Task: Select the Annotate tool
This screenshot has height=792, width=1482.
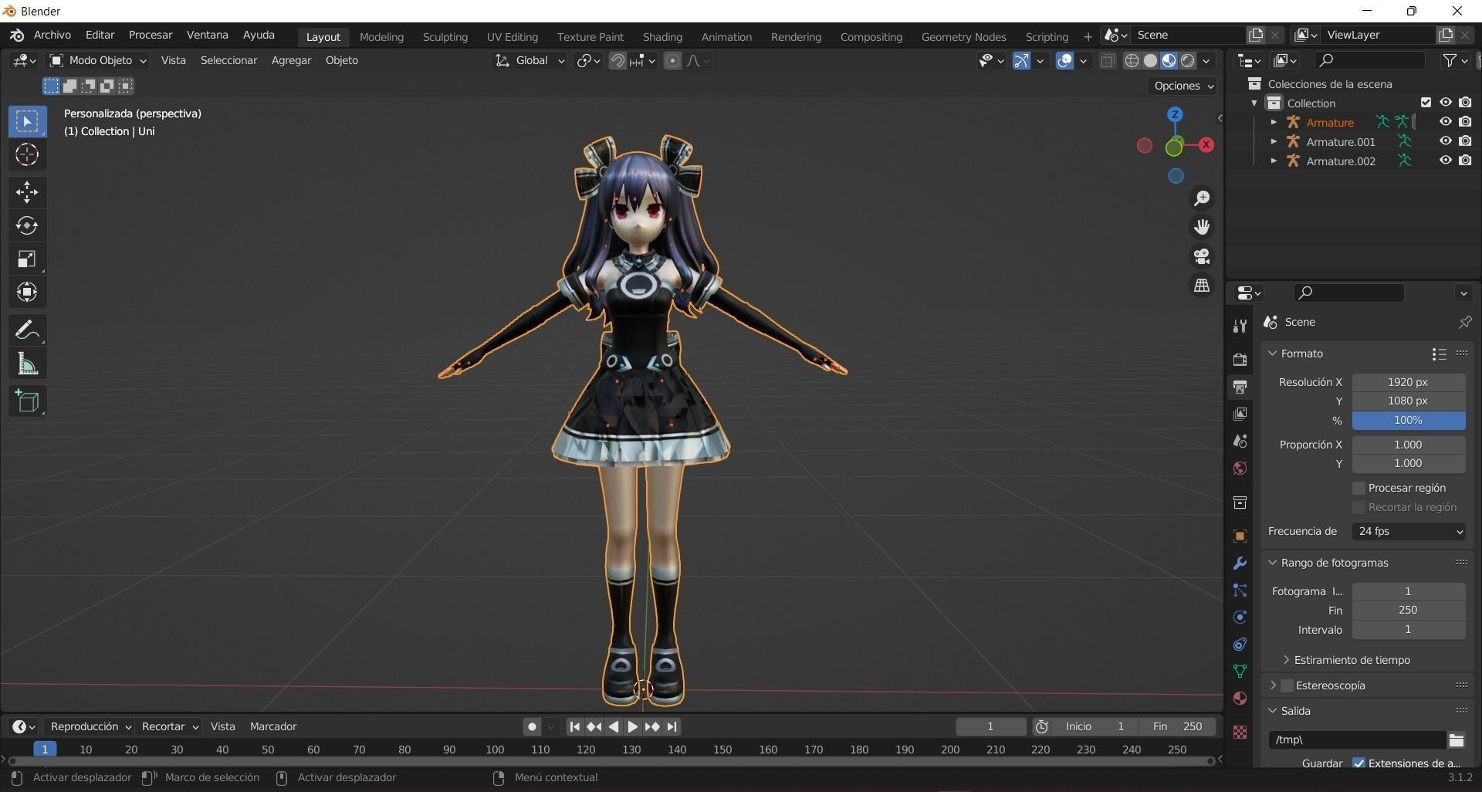Action: [27, 330]
